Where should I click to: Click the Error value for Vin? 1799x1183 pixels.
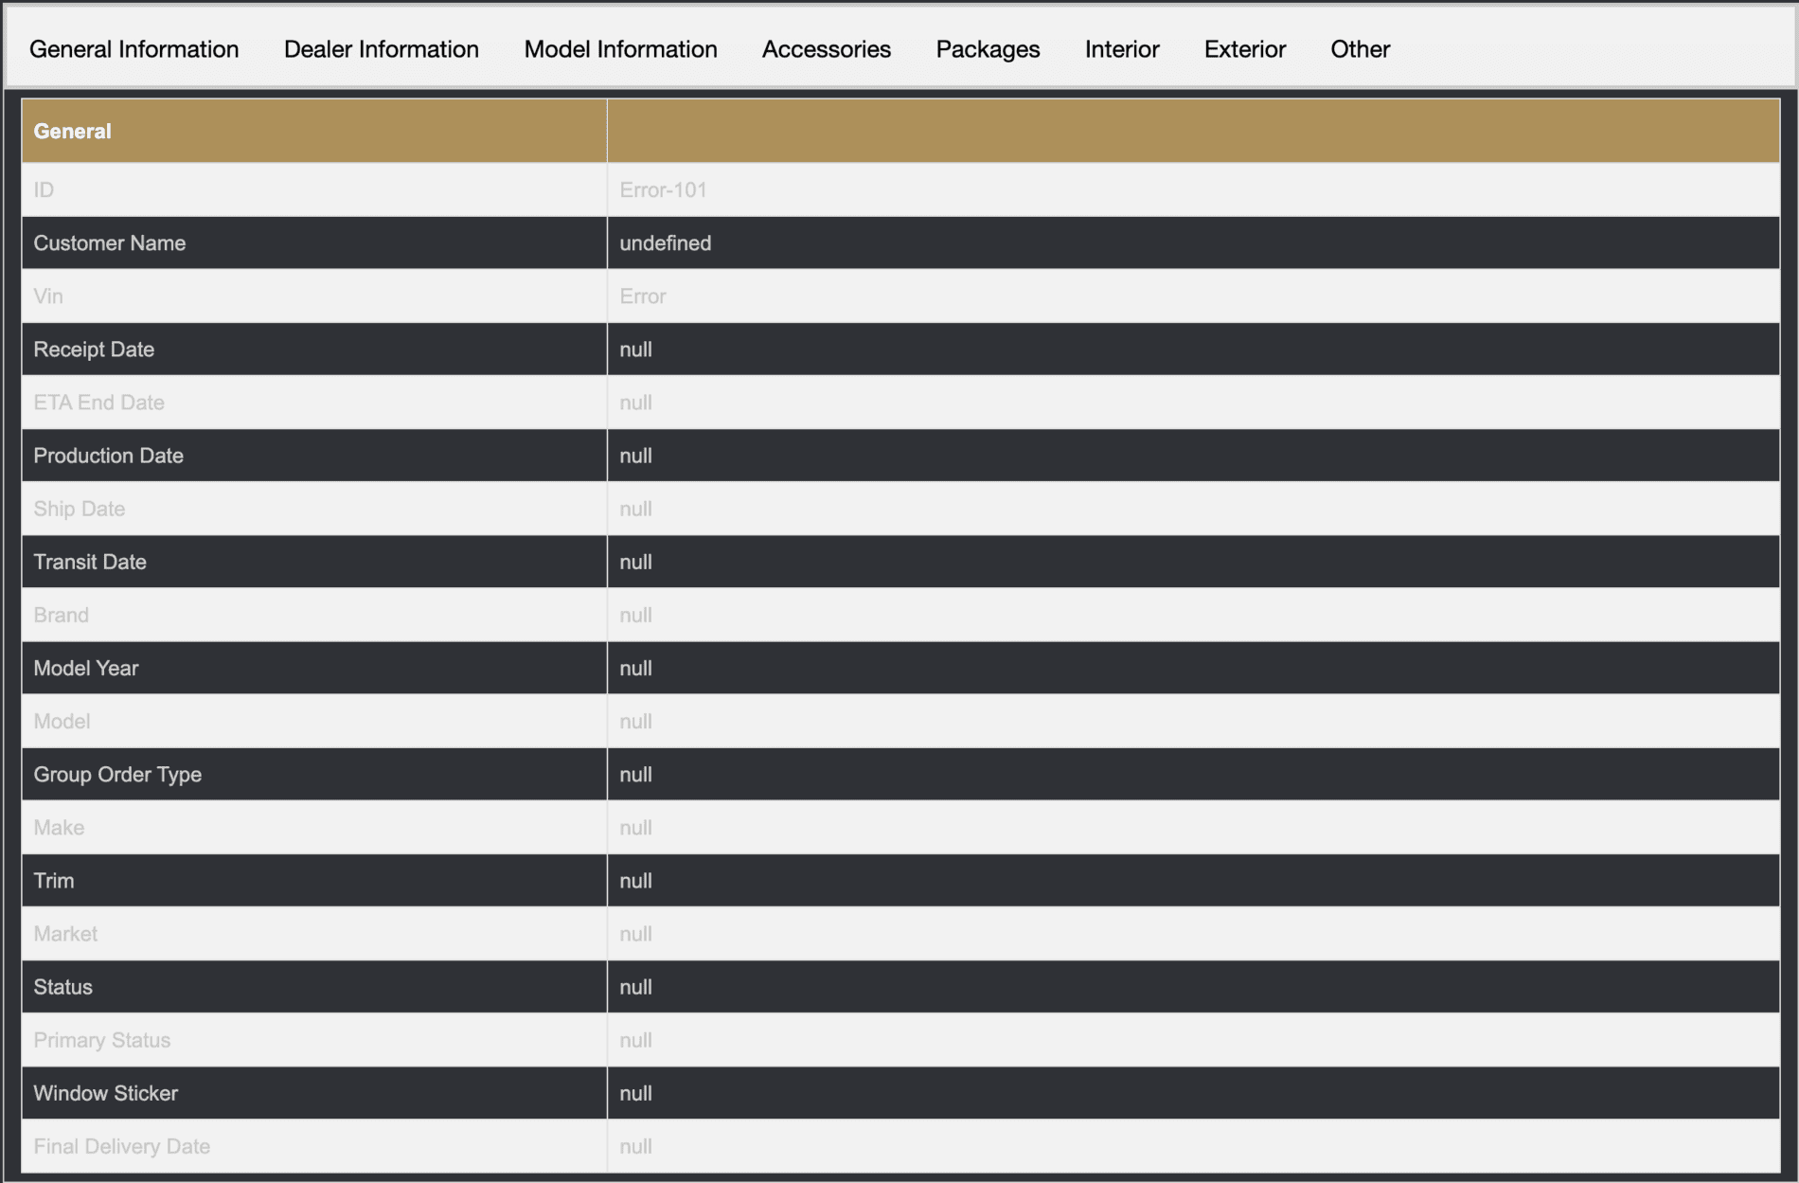[x=643, y=296]
